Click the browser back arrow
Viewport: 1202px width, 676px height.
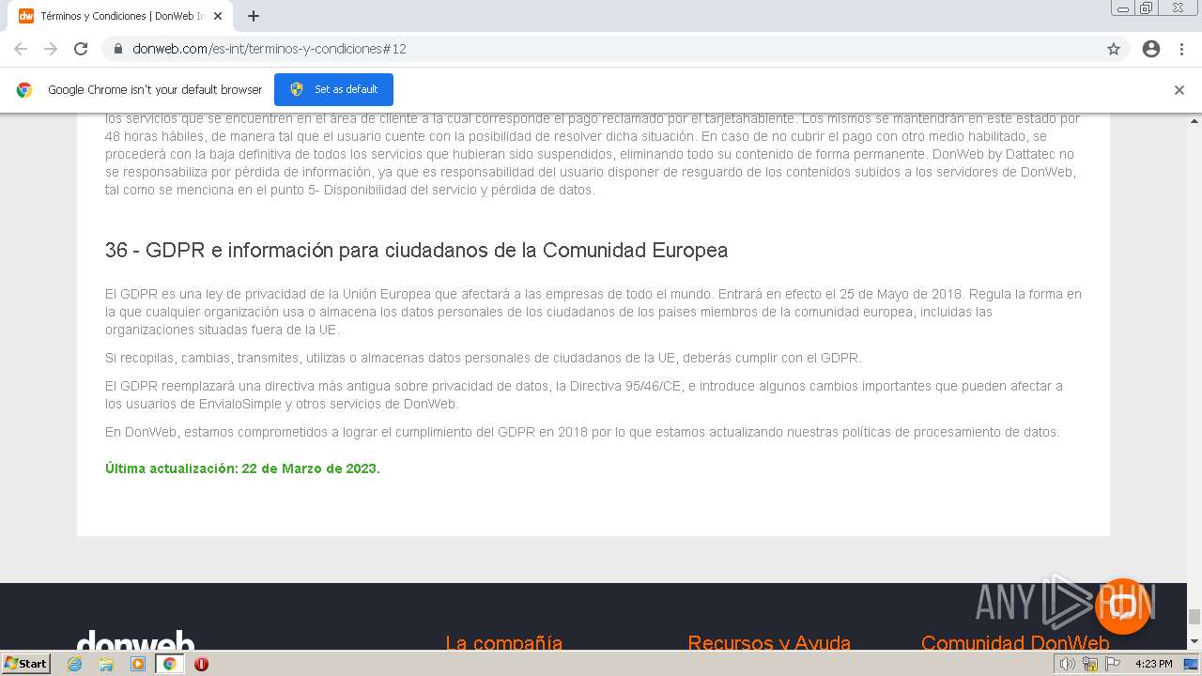21,49
